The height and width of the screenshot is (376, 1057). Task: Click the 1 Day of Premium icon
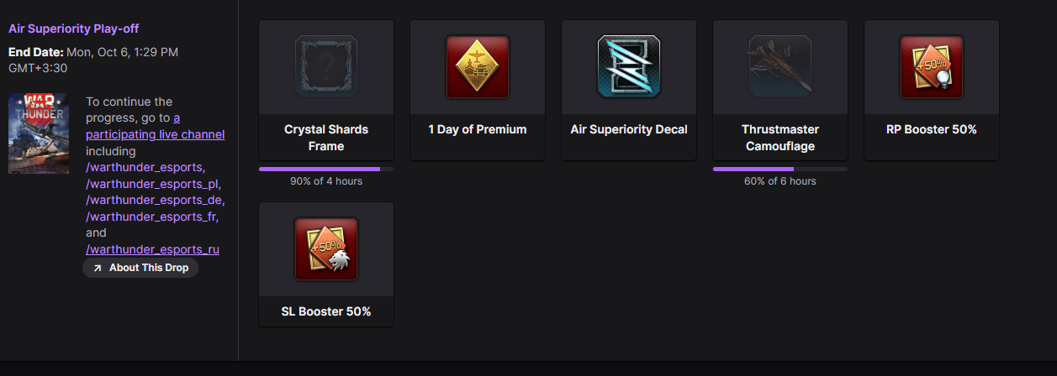478,67
